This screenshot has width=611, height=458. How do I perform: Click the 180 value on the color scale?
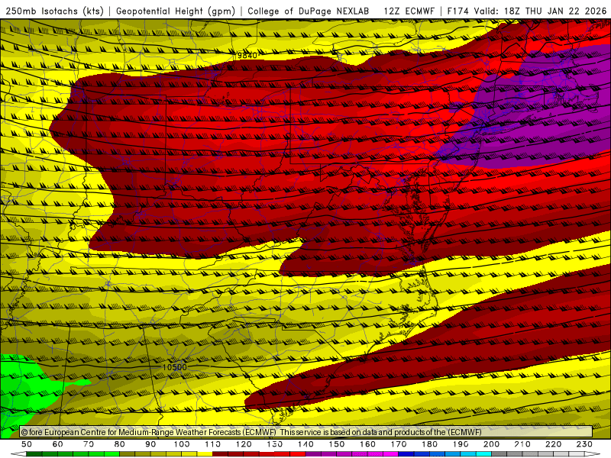429,444
